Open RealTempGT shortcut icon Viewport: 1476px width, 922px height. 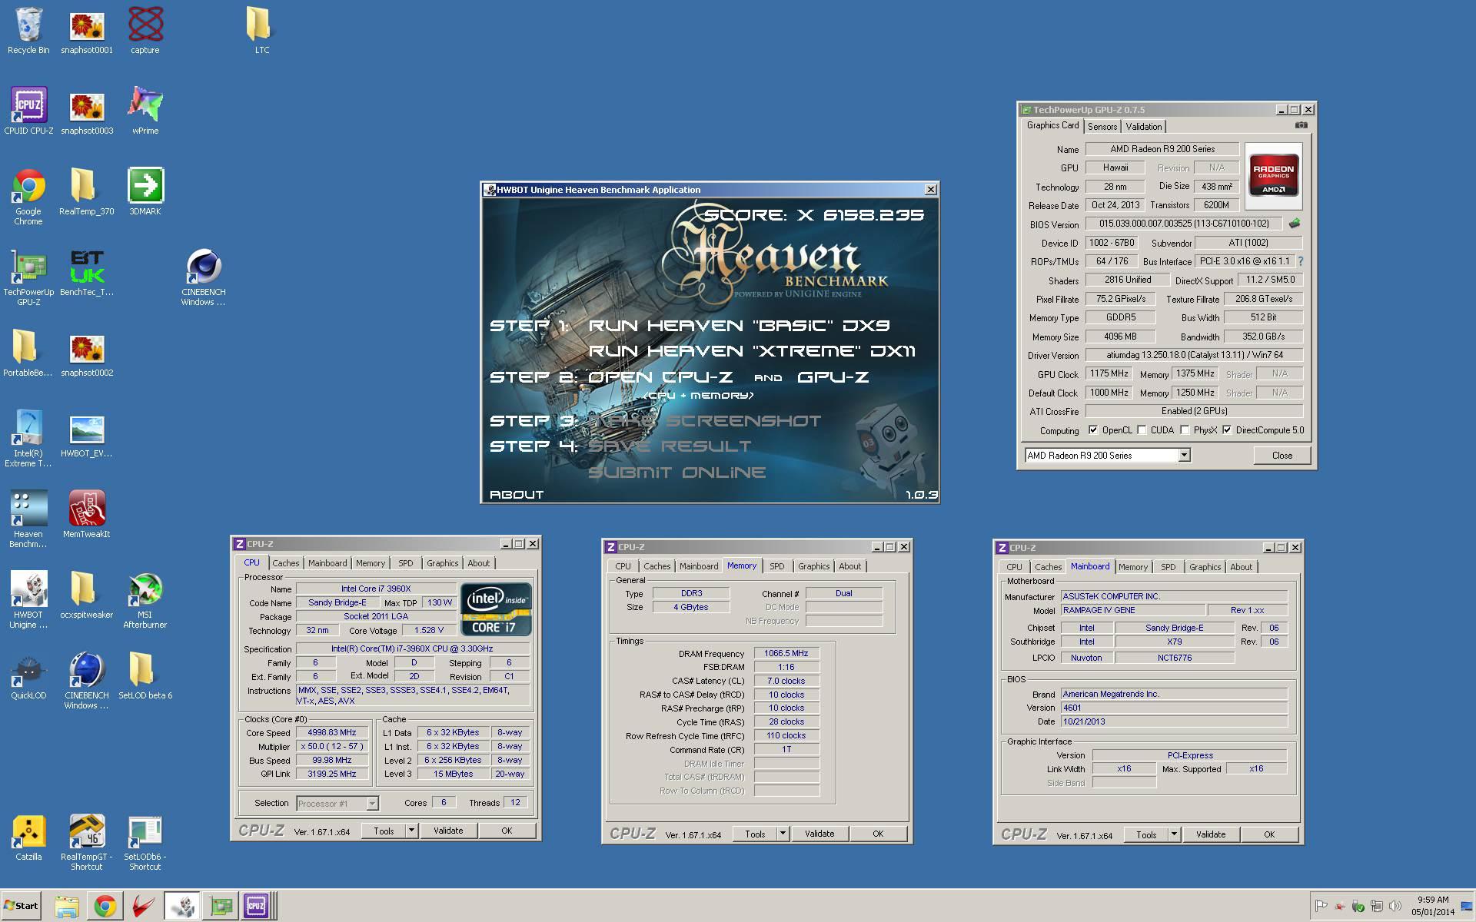(x=87, y=842)
